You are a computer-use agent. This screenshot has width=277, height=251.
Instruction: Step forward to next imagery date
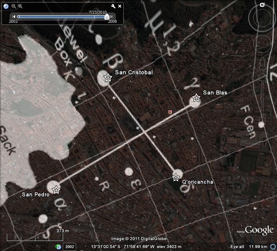pos(112,16)
